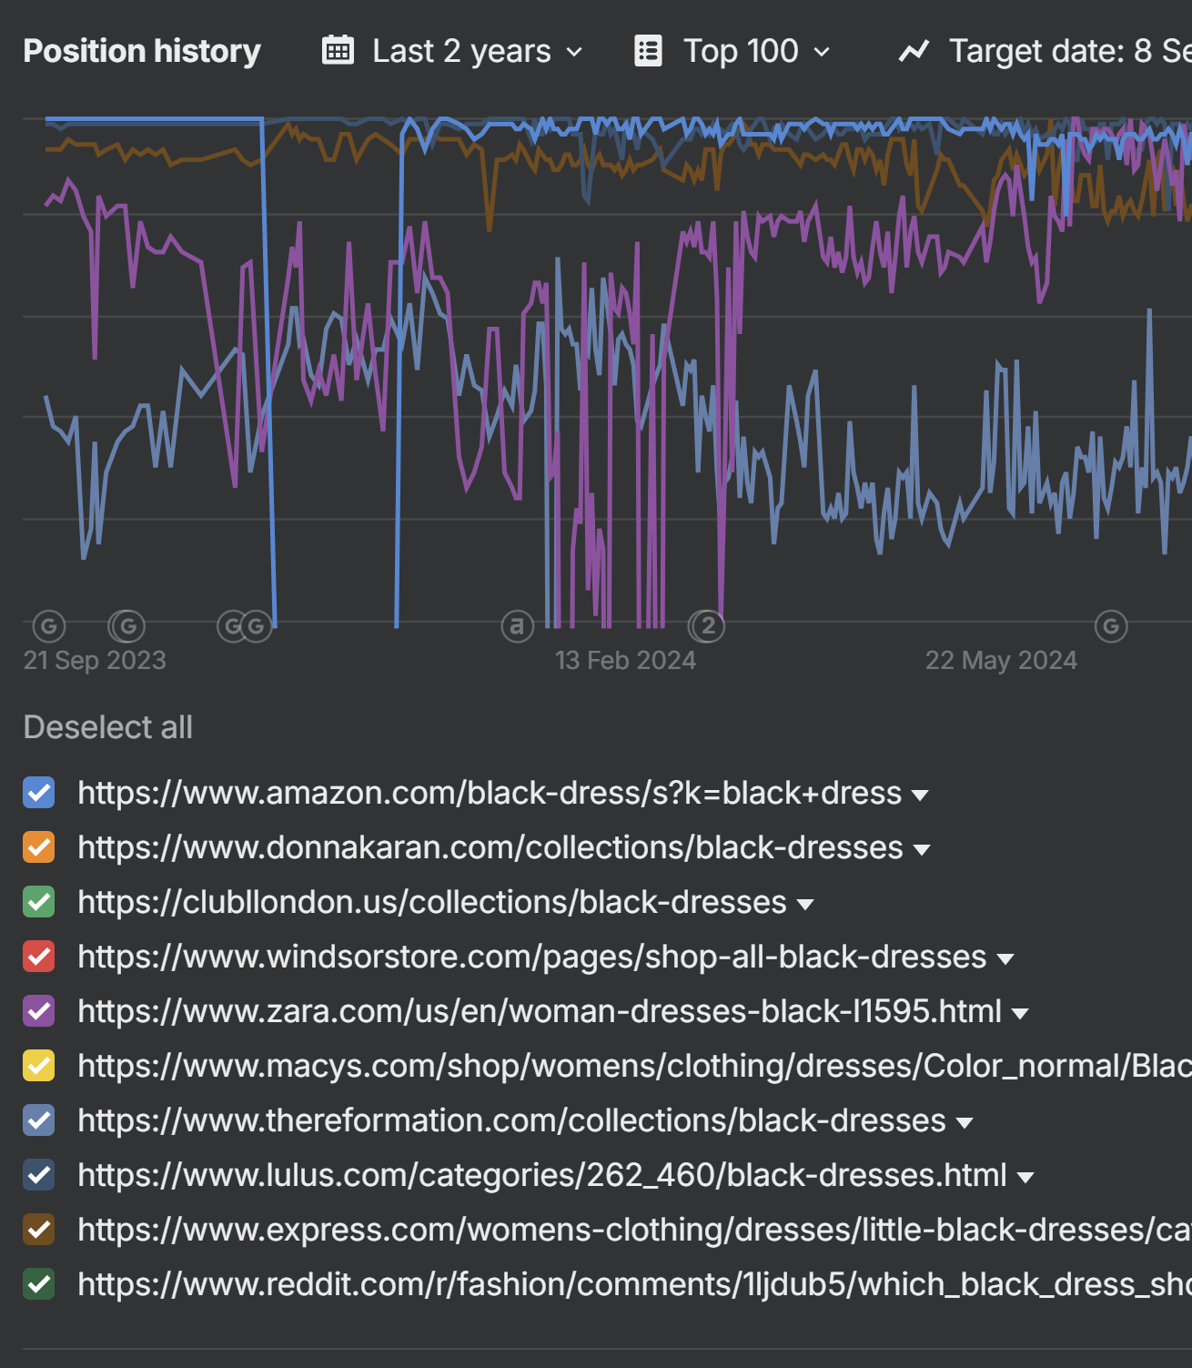The width and height of the screenshot is (1192, 1368).
Task: Expand the lulus.com URL dropdown arrow
Action: pos(1025,1178)
